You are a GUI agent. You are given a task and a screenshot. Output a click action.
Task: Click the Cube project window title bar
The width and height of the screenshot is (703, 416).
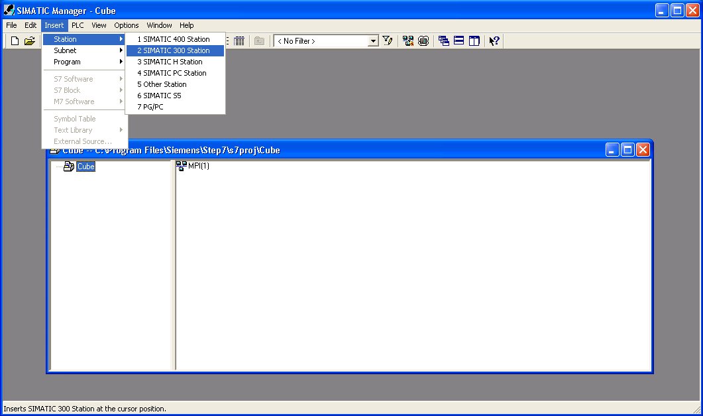[x=350, y=150]
